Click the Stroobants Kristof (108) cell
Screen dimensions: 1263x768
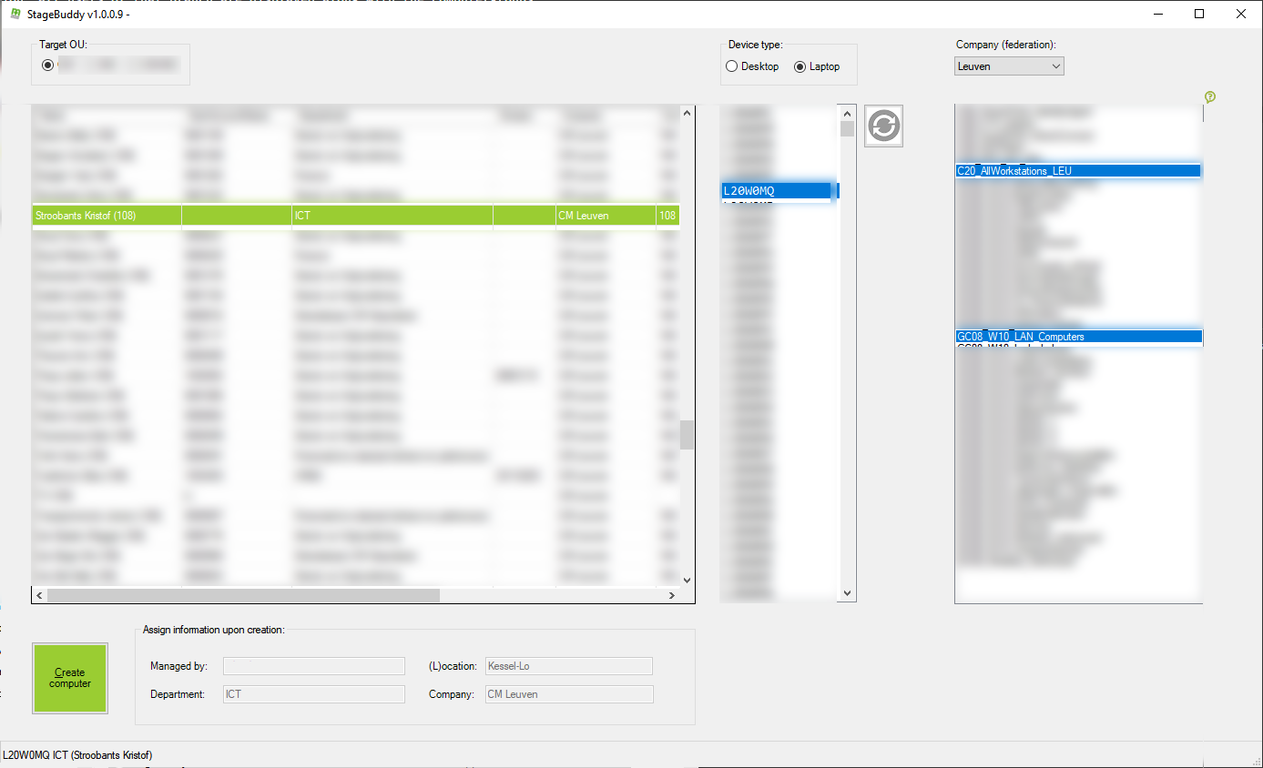[107, 216]
